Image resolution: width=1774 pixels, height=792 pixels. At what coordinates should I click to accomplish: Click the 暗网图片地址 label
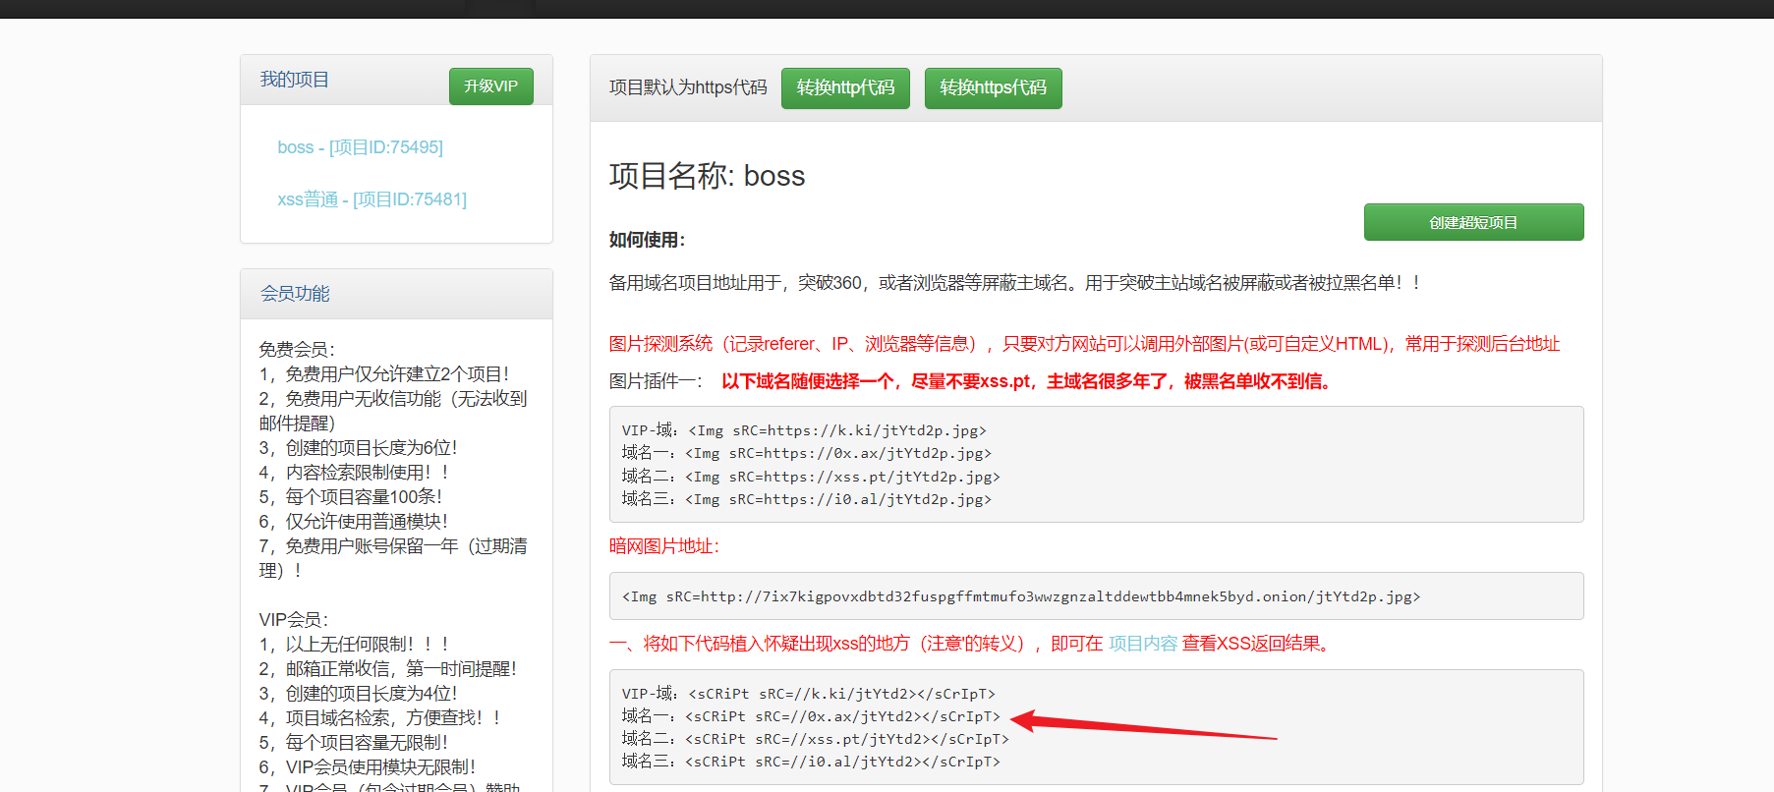point(664,546)
